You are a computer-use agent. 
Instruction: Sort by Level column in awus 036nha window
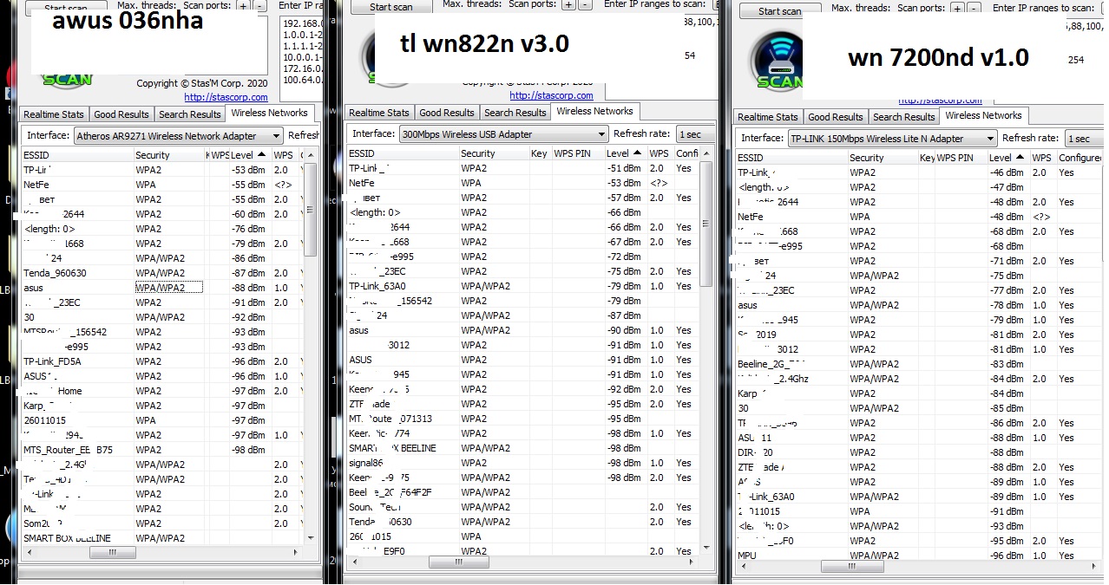coord(251,155)
